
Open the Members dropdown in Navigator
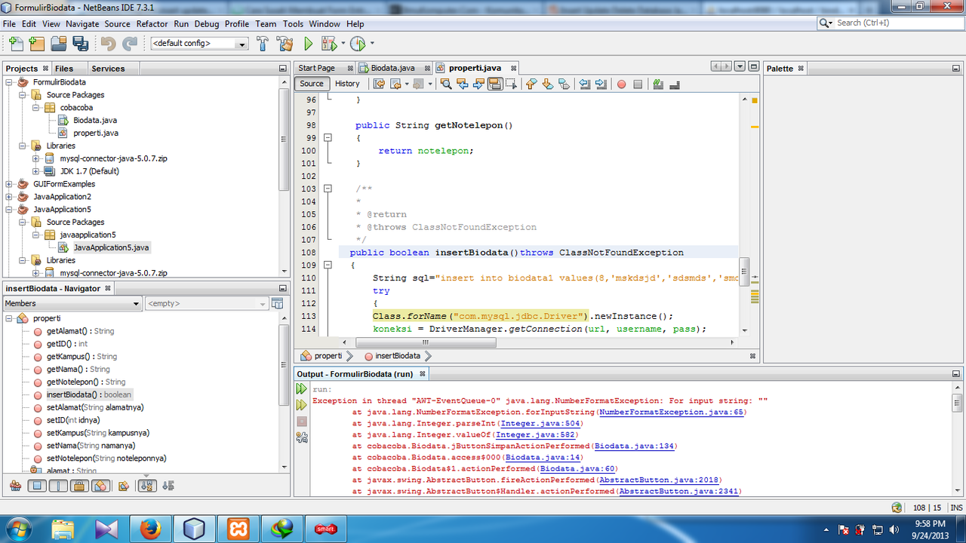click(72, 303)
